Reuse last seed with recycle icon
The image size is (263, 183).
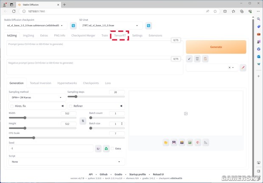[x=106, y=149]
